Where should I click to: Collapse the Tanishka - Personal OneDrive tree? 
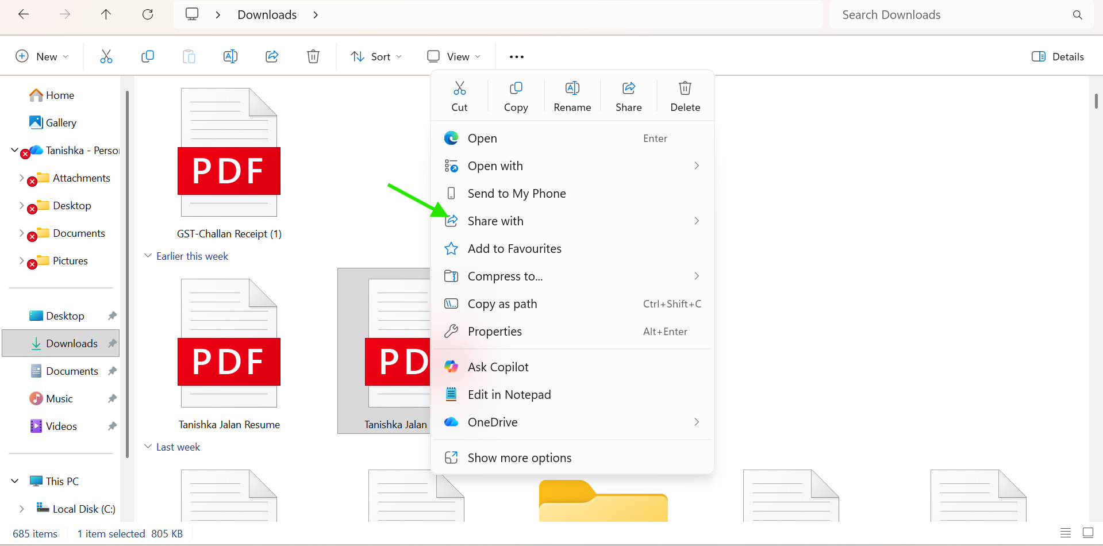click(15, 150)
